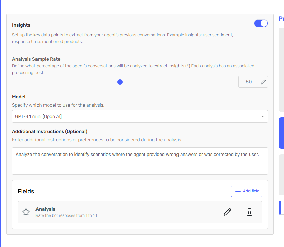Select the GPT-4.1 mini model selector
The image size is (284, 247).
[140, 116]
